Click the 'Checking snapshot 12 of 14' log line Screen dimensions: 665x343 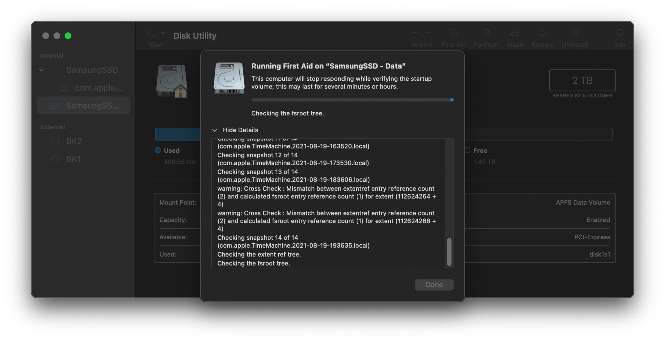pos(258,155)
